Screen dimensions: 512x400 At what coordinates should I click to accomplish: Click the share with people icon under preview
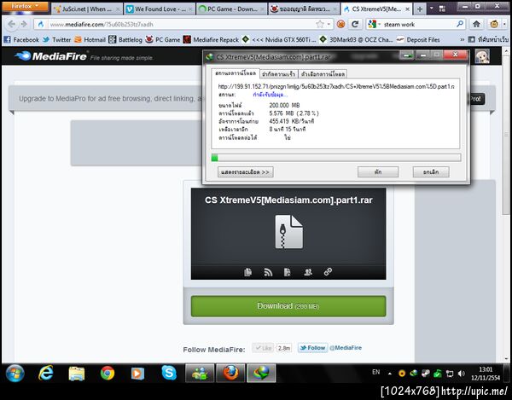[308, 272]
